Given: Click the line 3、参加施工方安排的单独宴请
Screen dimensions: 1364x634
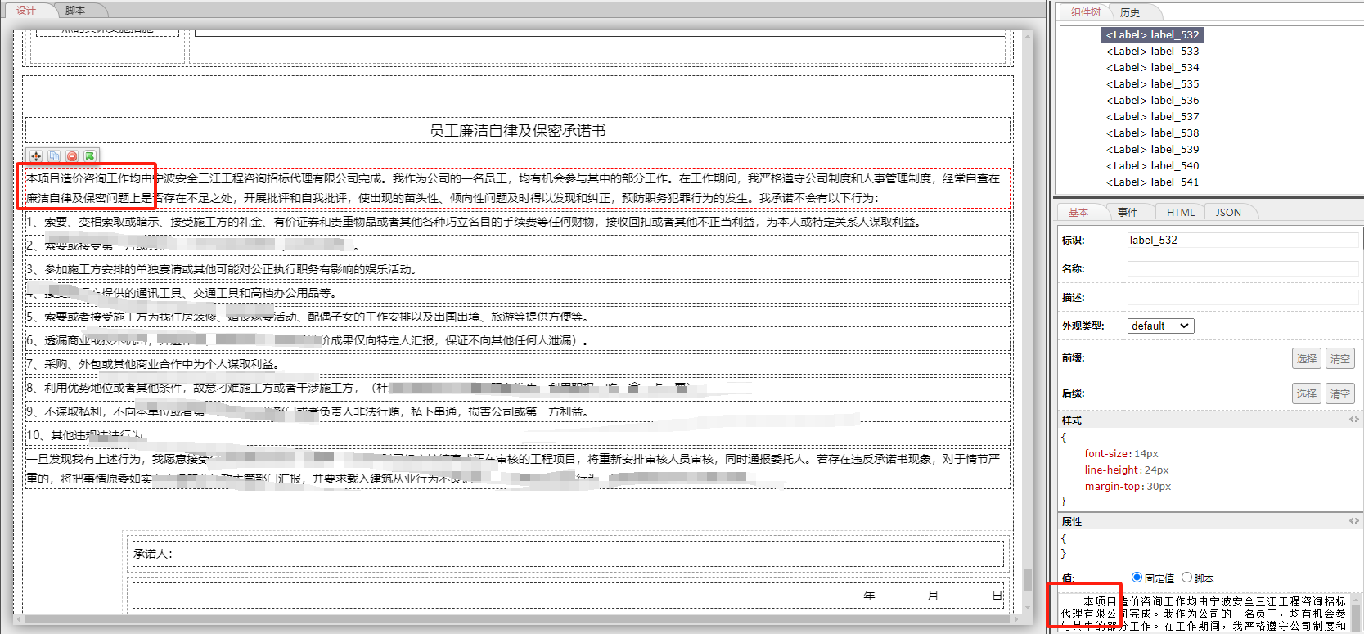Looking at the screenshot, I should [x=518, y=269].
